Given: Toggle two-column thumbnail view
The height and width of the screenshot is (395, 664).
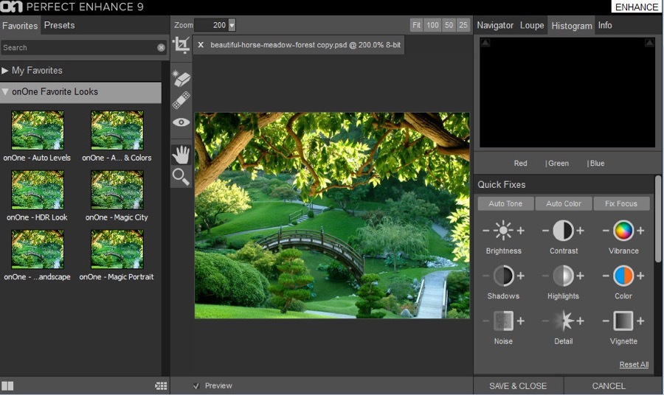Looking at the screenshot, I should [x=7, y=385].
